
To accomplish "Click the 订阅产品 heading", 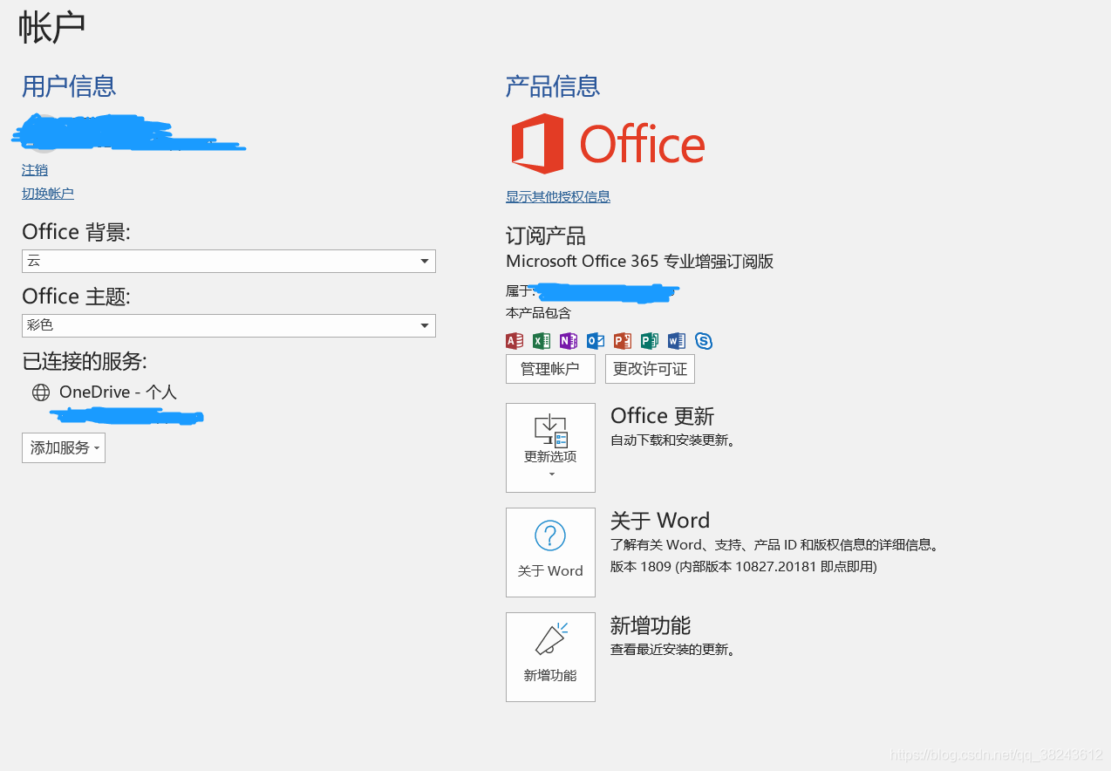I will [x=546, y=236].
